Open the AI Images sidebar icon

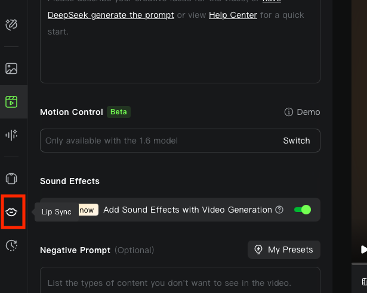(x=11, y=68)
